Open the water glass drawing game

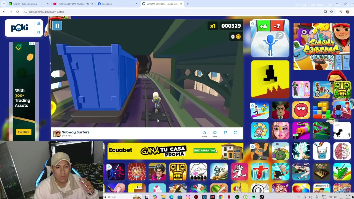(322, 151)
